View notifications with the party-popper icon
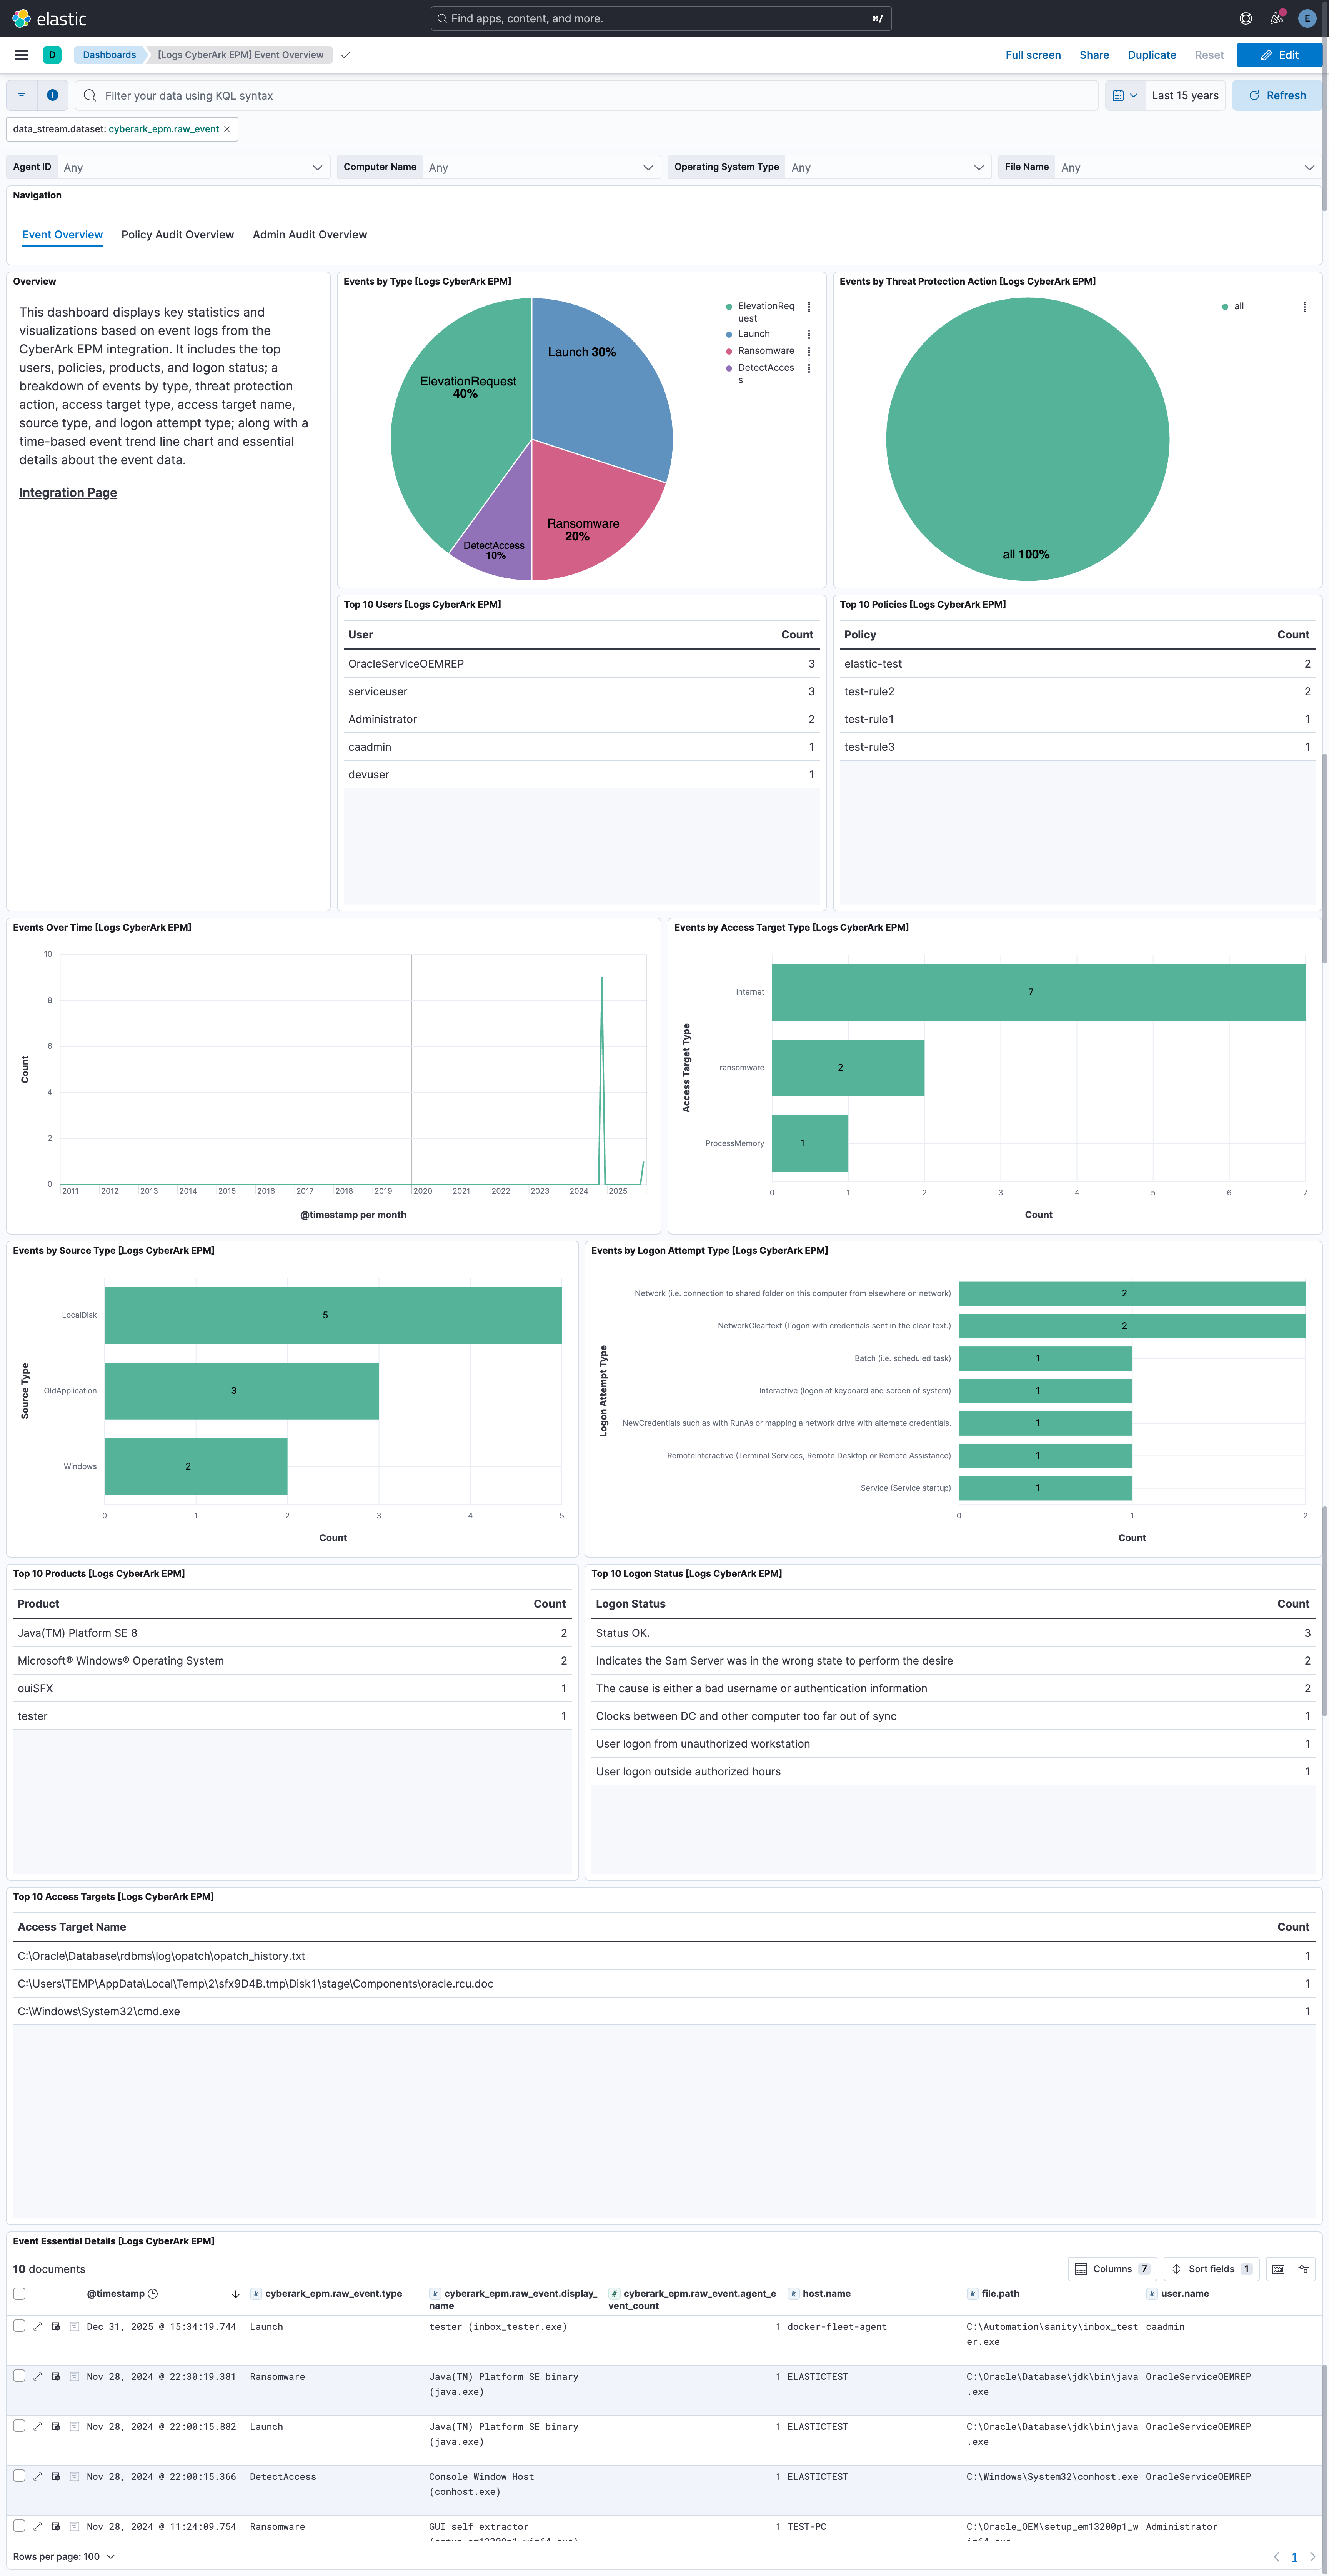Screen dimensions: 1329x2576 click(1275, 18)
